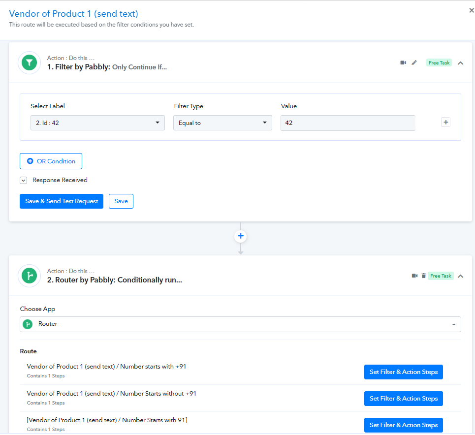Viewport: 475px width, 435px height.
Task: Click the green Router by Pabbly icon
Action: (30, 276)
